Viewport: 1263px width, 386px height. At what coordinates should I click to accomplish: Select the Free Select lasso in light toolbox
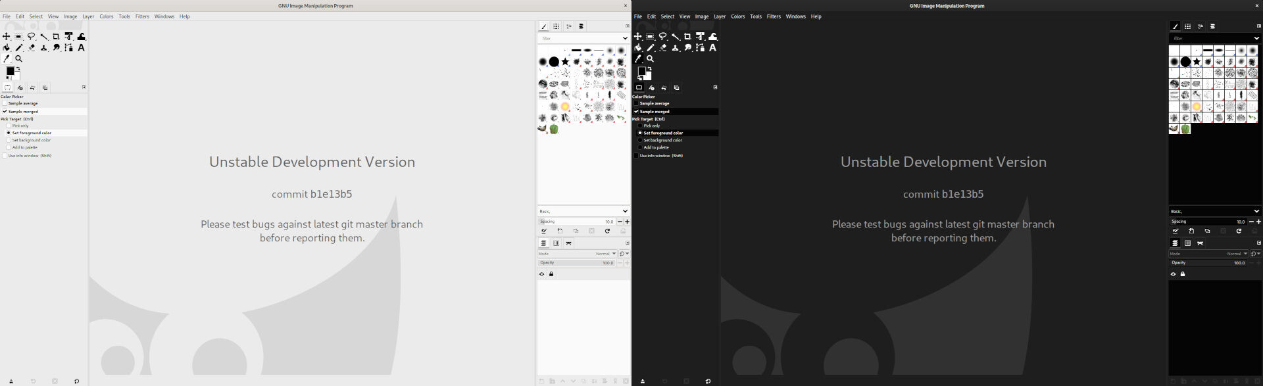point(32,37)
